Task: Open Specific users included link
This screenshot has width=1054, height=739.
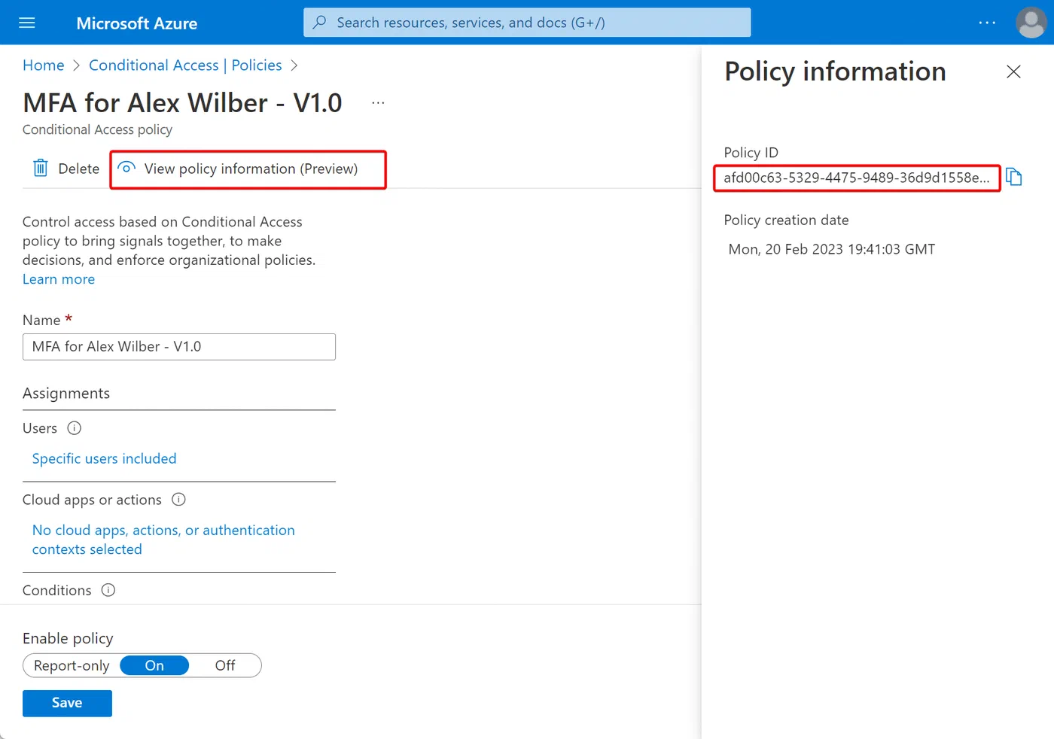Action: click(x=104, y=458)
